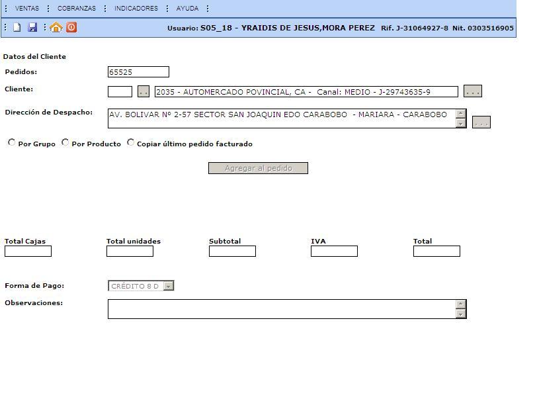Open the INDICADORES menu

point(136,8)
